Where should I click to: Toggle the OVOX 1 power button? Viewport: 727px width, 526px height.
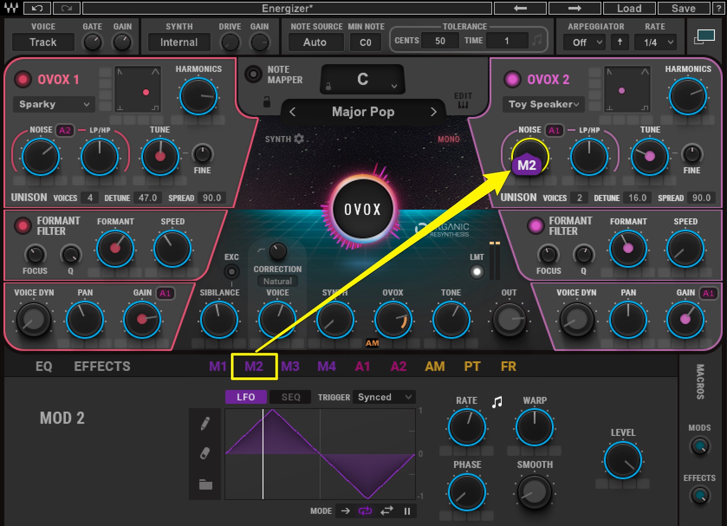point(23,79)
